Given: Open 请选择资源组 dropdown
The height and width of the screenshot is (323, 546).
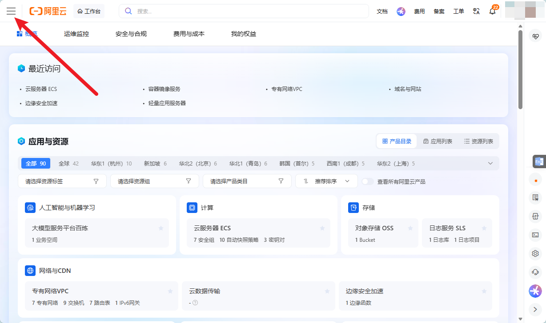Looking at the screenshot, I should (155, 181).
